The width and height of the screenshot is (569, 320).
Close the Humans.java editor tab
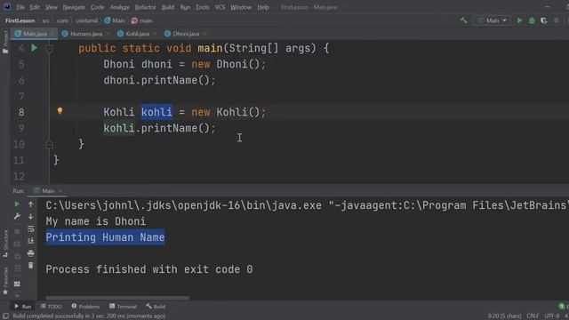(108, 34)
